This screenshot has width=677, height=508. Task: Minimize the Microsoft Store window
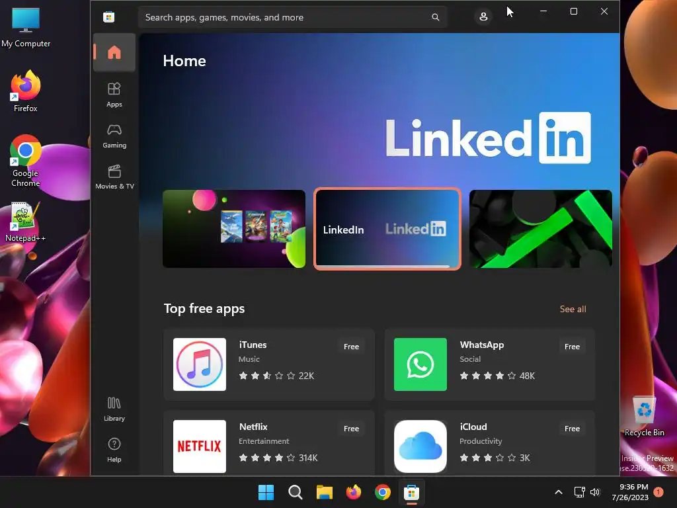(x=543, y=11)
